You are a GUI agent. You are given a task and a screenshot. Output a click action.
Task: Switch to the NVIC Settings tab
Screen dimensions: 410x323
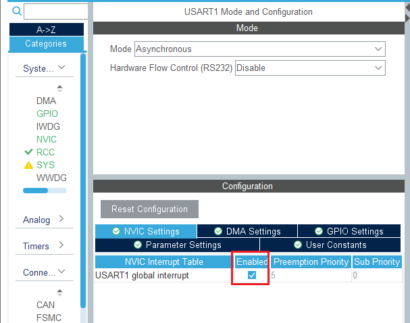coord(146,232)
